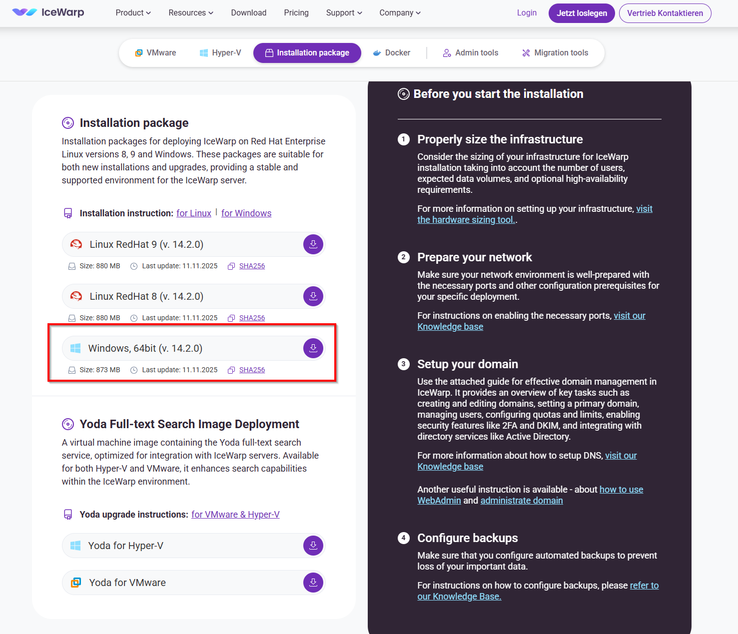Open the Admin tools tab
738x634 pixels.
(x=471, y=53)
